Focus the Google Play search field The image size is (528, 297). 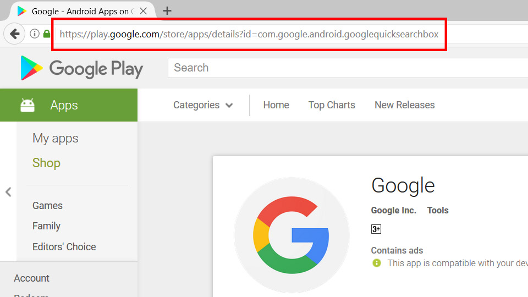[348, 68]
